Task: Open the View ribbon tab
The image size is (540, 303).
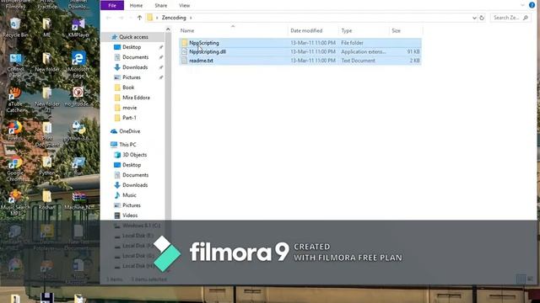Action: tap(184, 6)
